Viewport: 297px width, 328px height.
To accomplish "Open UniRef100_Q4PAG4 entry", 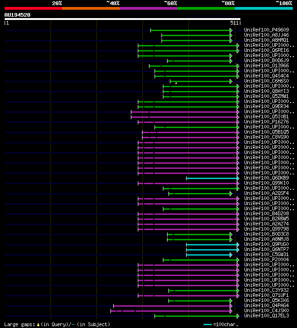I will tap(266, 305).
